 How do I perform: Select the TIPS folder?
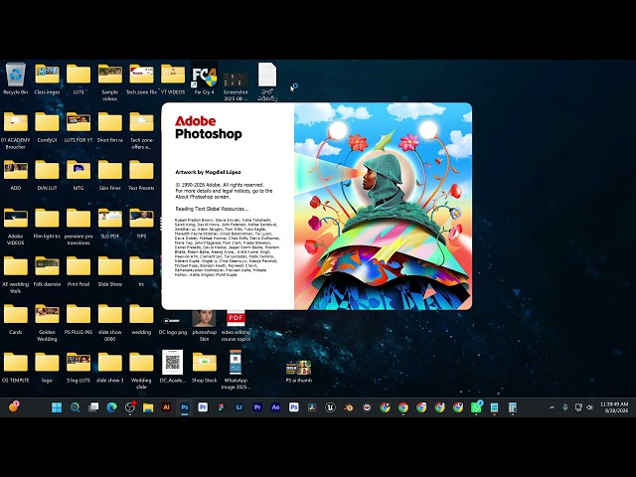click(x=141, y=224)
